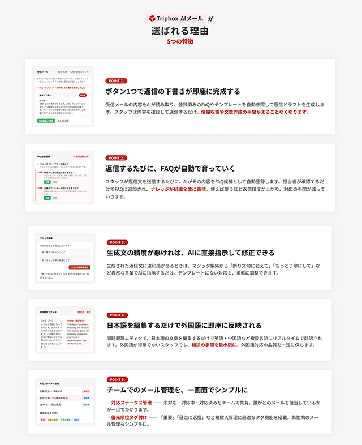Image resolution: width=362 pixels, height=445 pixels.
Task: Click the red new suggestions count indicator
Action: click(x=81, y=157)
